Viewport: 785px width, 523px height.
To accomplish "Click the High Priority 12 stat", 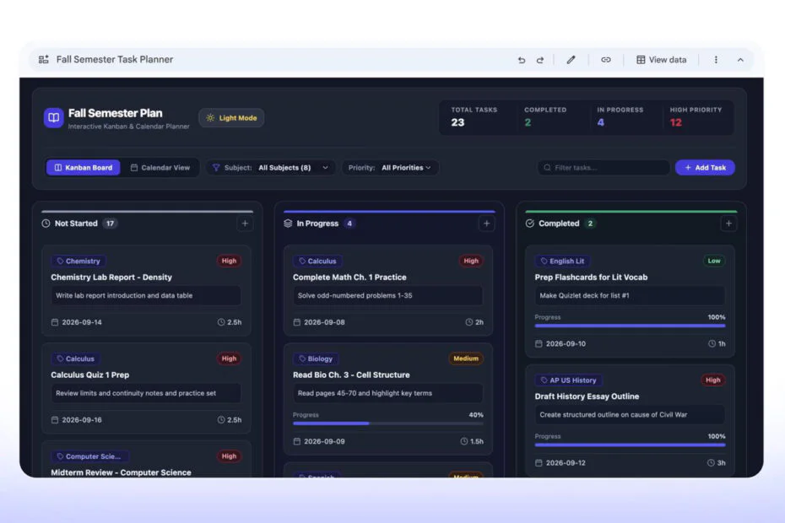I will coord(696,117).
